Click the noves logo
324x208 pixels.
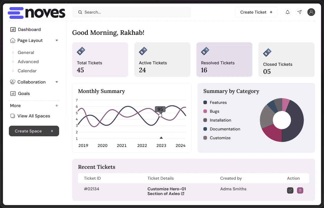(36, 13)
